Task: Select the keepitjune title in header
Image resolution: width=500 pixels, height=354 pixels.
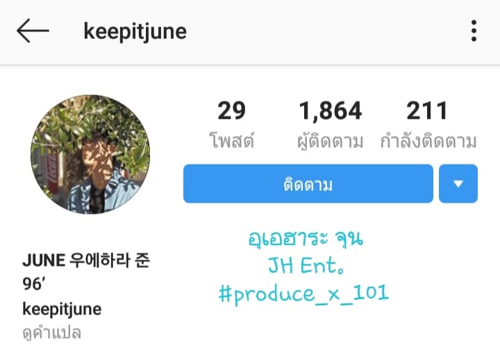Action: pyautogui.click(x=135, y=31)
